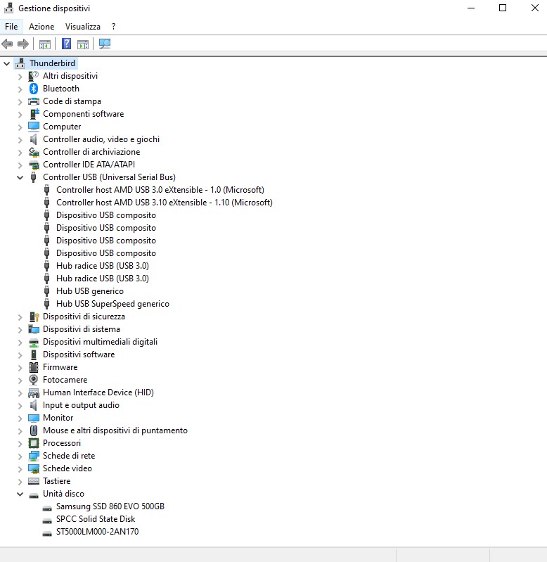547x562 pixels.
Task: Select Controller host AMD USB 3.10 eXtensible
Action: (x=164, y=203)
